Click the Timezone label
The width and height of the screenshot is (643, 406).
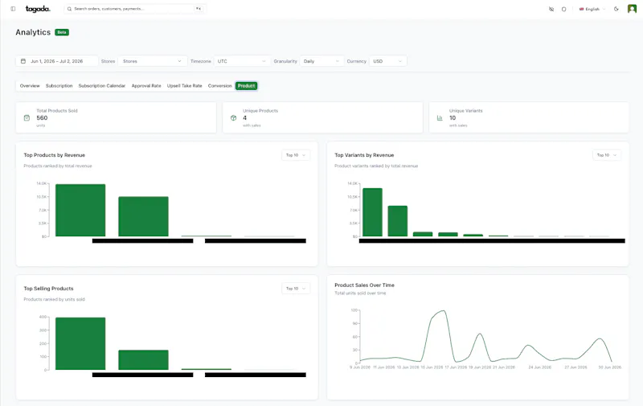(200, 61)
